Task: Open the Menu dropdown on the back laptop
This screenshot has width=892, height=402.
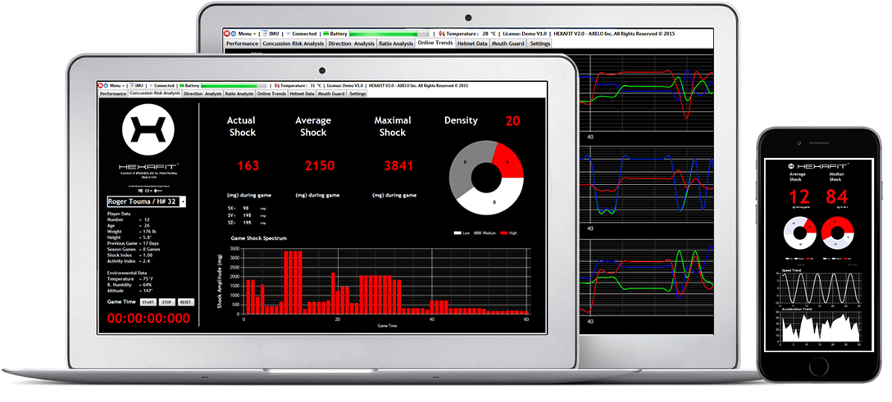Action: [x=248, y=33]
